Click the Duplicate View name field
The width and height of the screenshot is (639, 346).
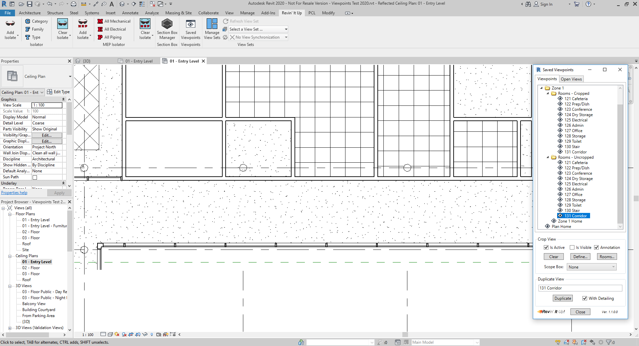coord(580,288)
